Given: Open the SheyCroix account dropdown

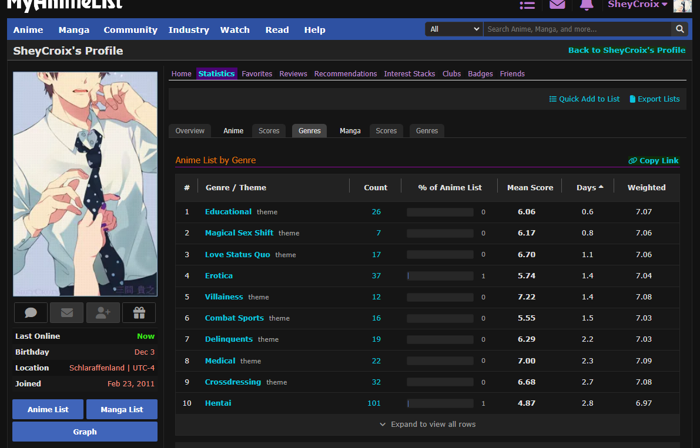Looking at the screenshot, I should point(637,5).
